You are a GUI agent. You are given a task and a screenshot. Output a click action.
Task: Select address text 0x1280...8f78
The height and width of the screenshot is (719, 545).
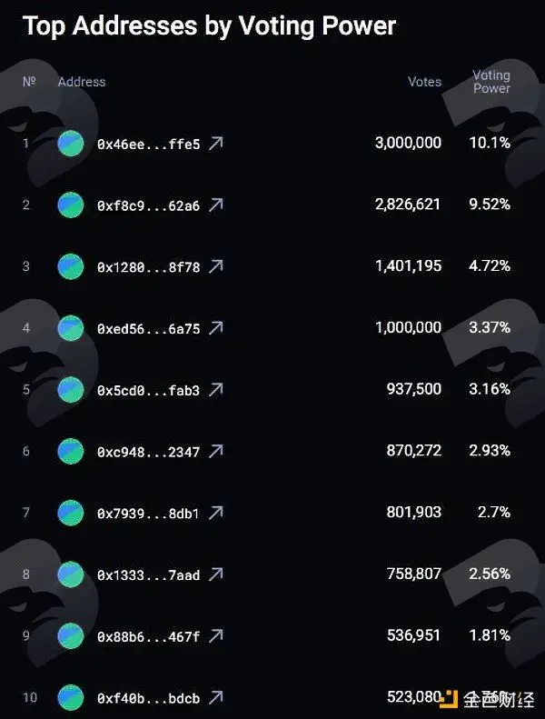pyautogui.click(x=148, y=267)
